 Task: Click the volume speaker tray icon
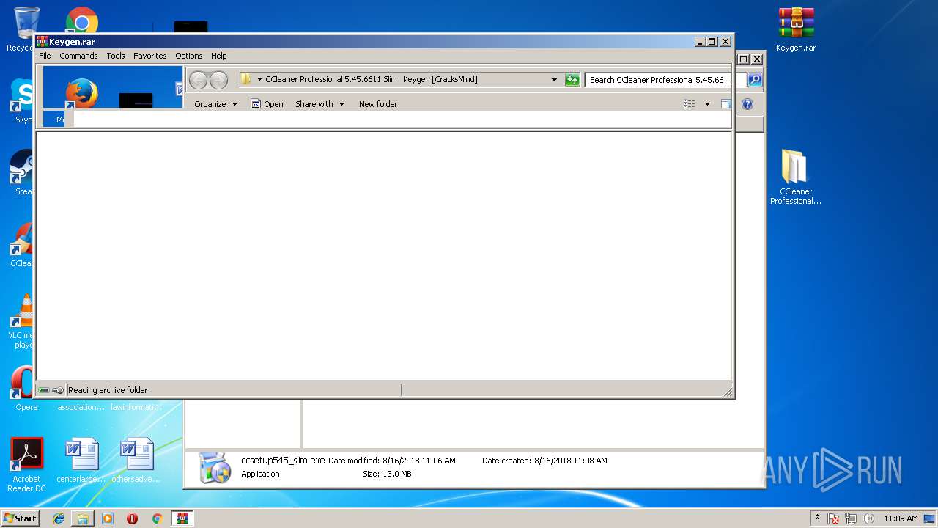point(869,518)
